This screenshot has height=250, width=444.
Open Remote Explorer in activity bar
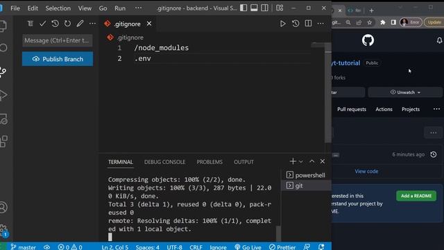pyautogui.click(x=3, y=119)
